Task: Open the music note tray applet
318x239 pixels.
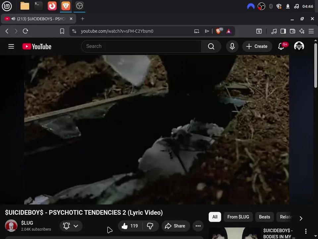Action: pyautogui.click(x=296, y=6)
